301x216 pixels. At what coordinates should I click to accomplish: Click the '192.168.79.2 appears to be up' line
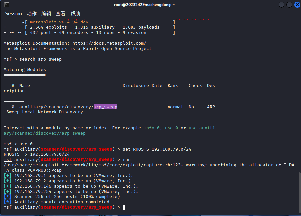pyautogui.click(x=68, y=181)
